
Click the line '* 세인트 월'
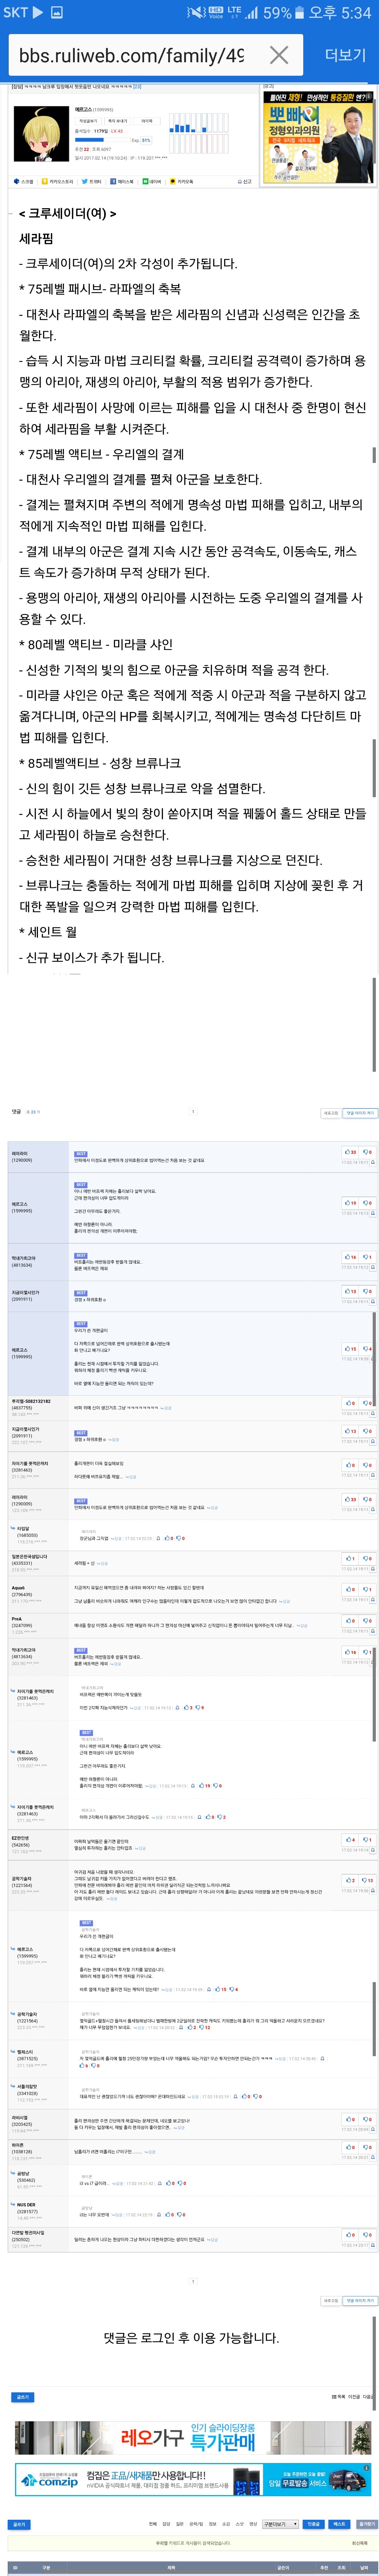[48, 932]
